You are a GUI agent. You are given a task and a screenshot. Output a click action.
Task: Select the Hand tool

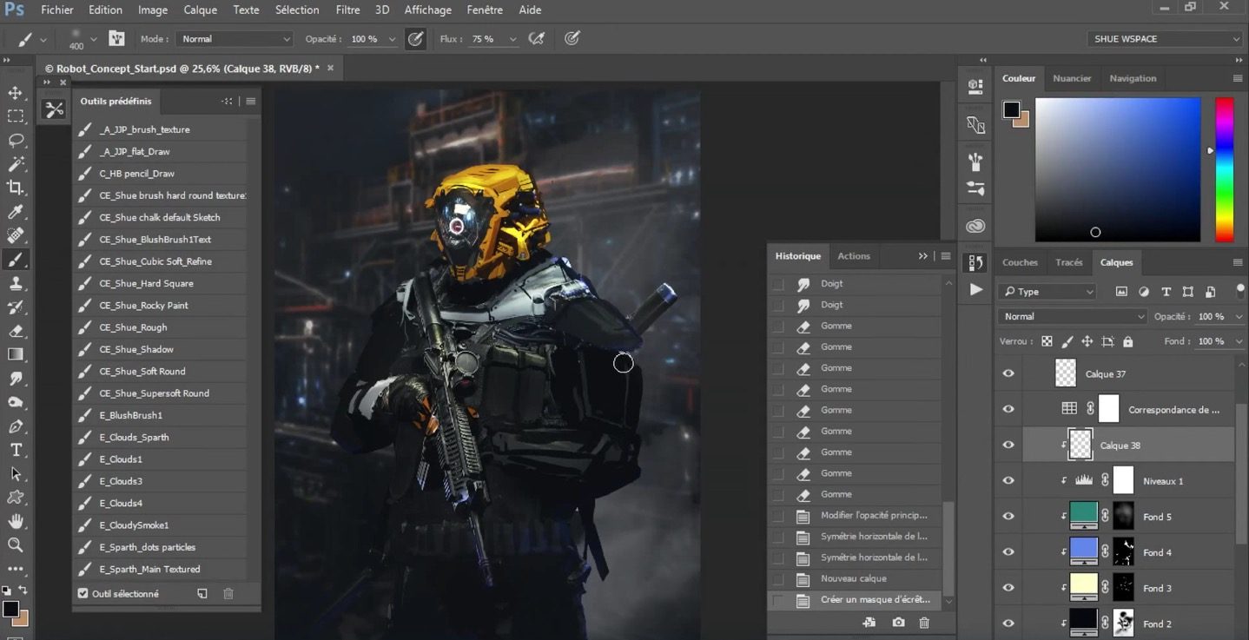[16, 521]
